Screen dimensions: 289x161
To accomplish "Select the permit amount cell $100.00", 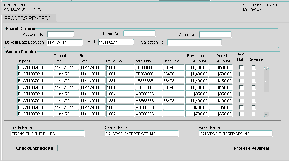I will tap(221, 101).
